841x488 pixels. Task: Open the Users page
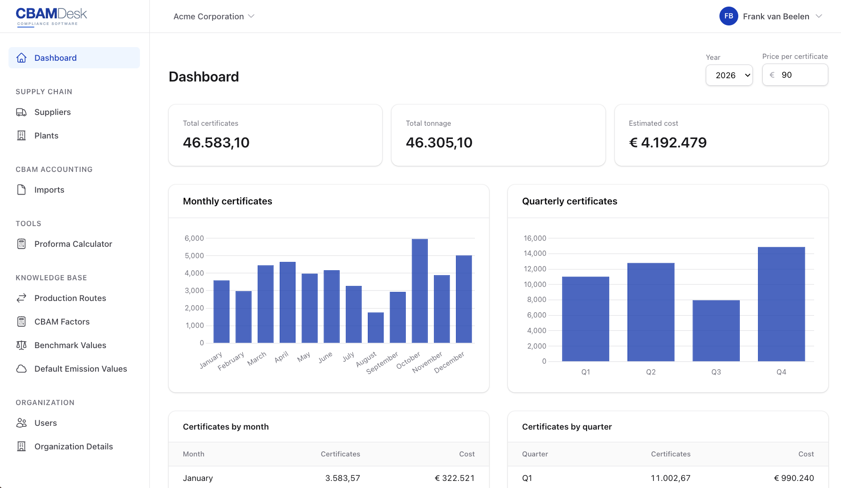tap(46, 423)
